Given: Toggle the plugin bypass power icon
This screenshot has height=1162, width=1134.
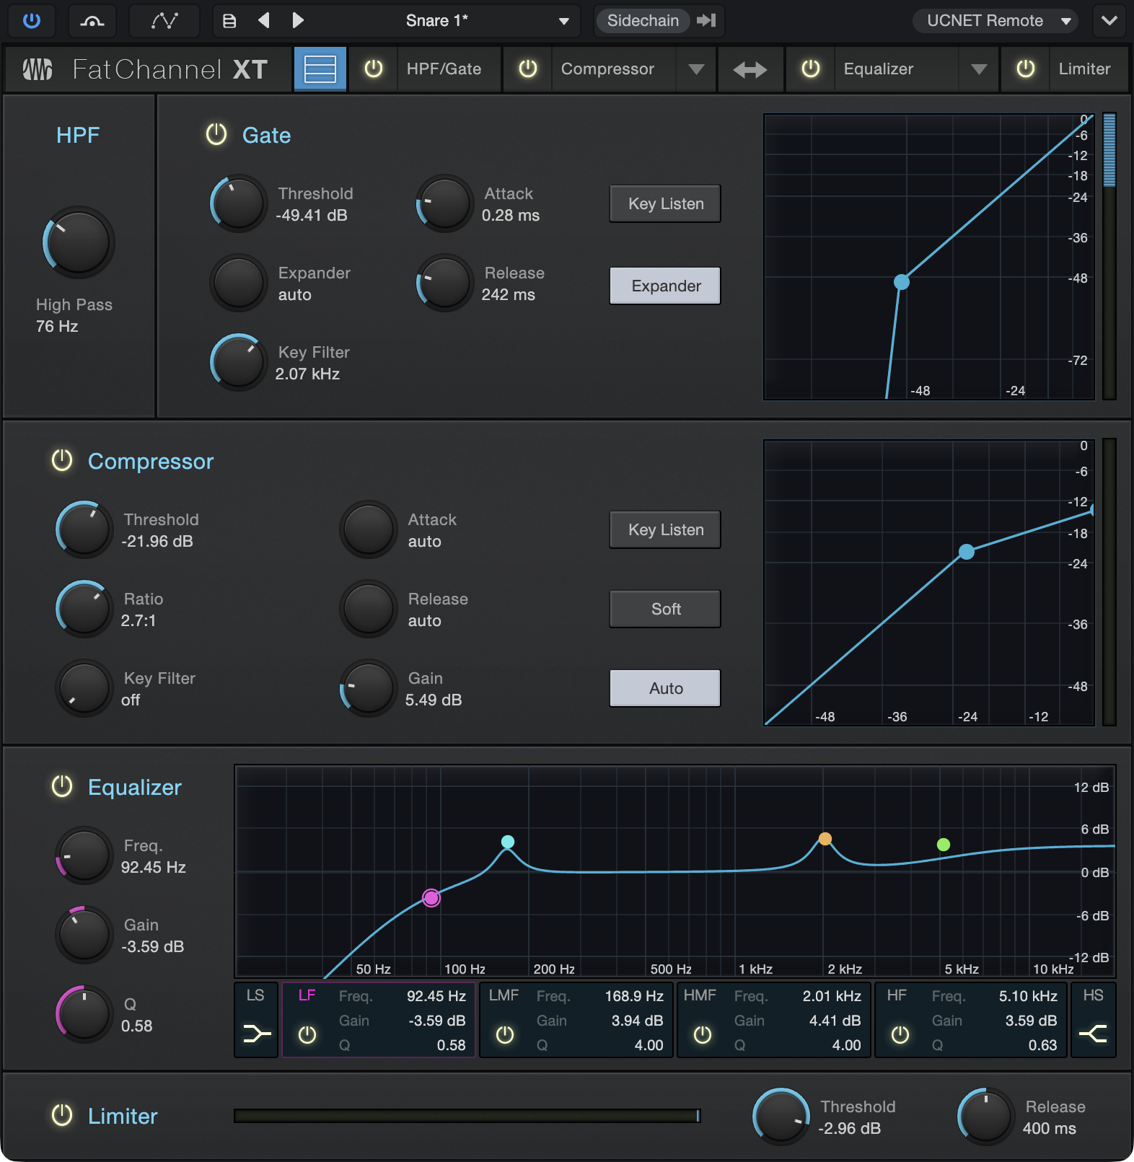Looking at the screenshot, I should 32,20.
